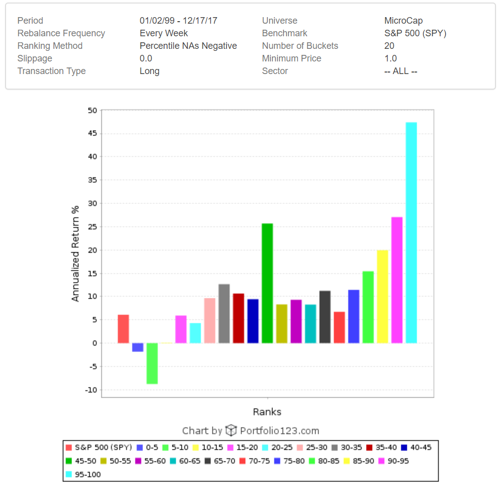
Task: Click the blue 75-80 bar
Action: pyautogui.click(x=353, y=316)
